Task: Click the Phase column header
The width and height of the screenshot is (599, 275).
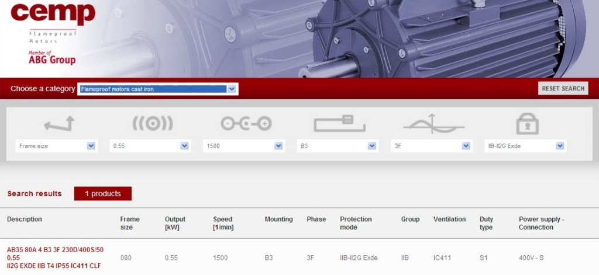Action: pos(316,219)
